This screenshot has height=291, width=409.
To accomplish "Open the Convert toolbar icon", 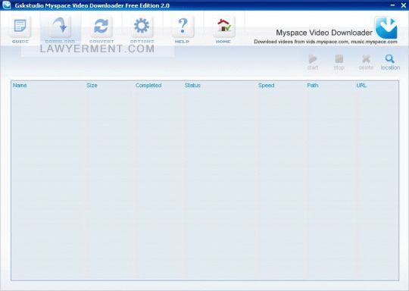I will pyautogui.click(x=101, y=27).
